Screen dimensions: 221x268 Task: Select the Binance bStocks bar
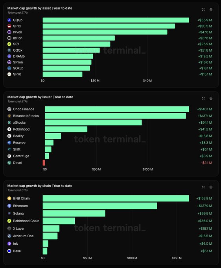pyautogui.click(x=116, y=116)
